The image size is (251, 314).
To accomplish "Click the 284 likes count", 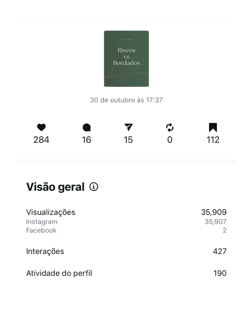I will 41,140.
